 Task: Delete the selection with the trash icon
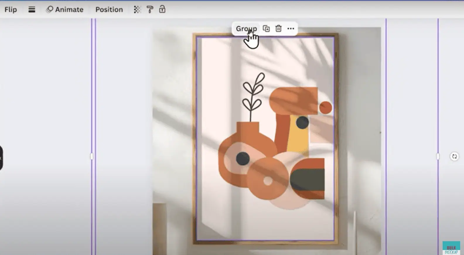coord(278,28)
